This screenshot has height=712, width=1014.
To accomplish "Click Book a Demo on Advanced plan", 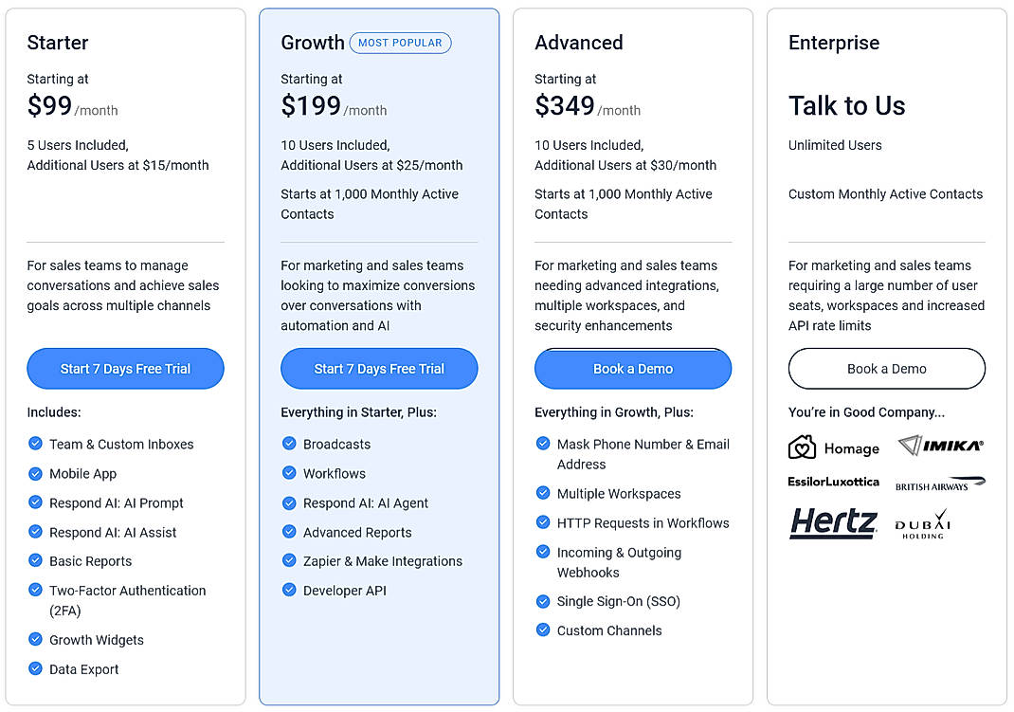I will pyautogui.click(x=632, y=369).
